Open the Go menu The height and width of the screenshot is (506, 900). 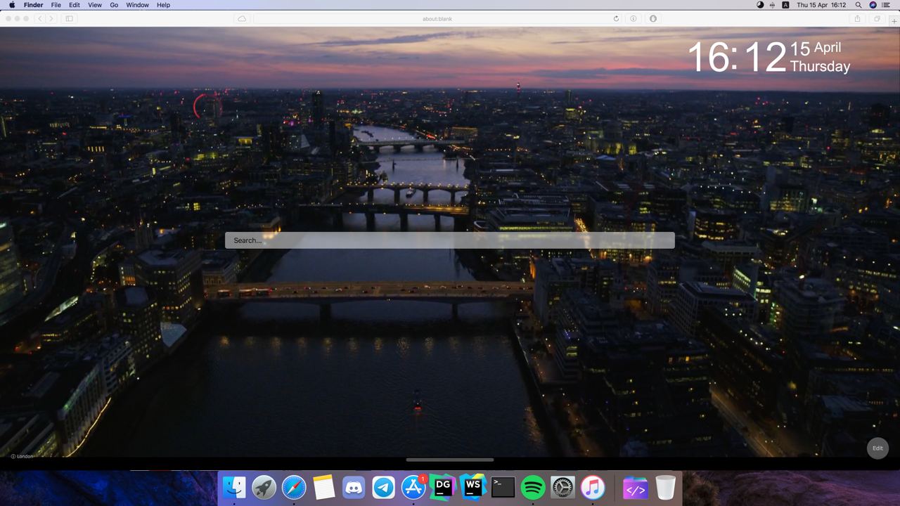114,5
